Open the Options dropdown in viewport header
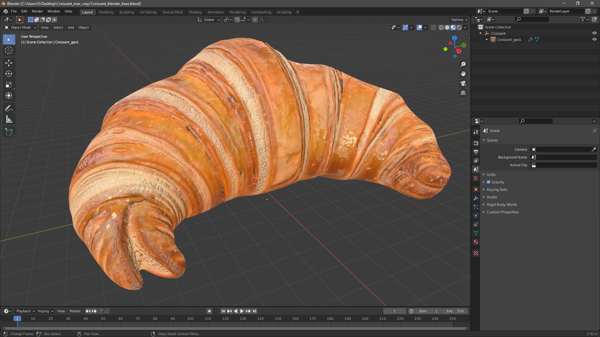600x337 pixels. 459,20
